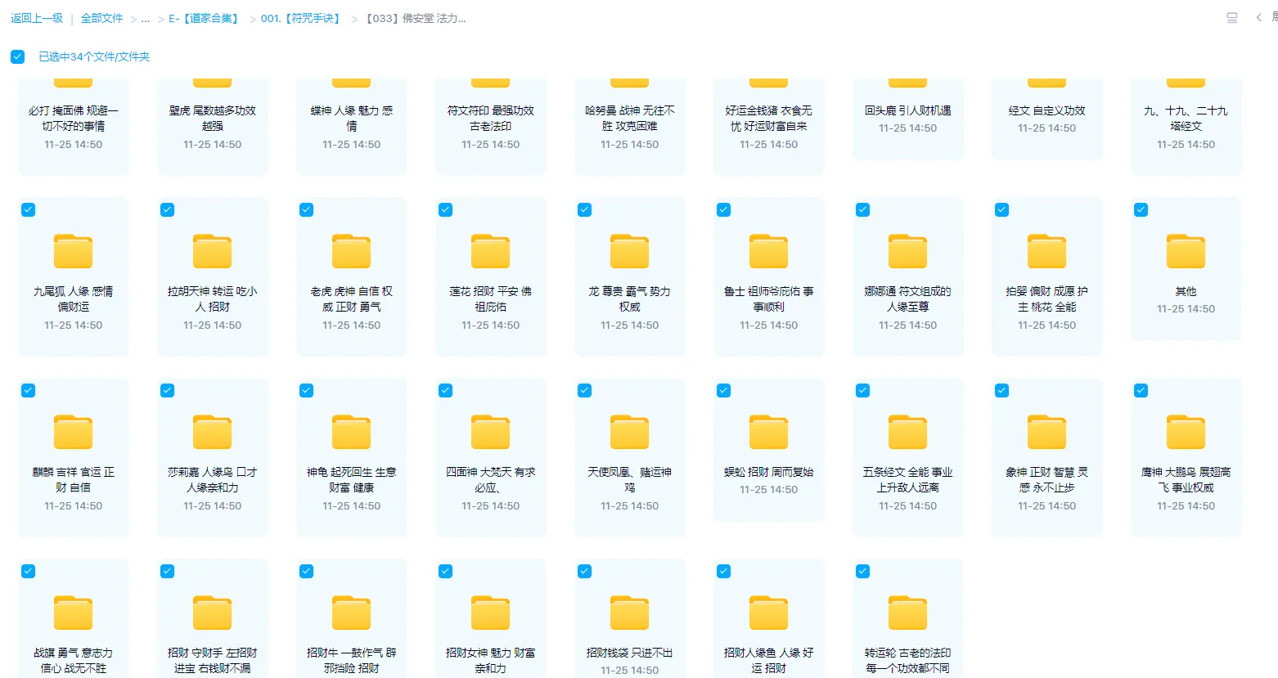The width and height of the screenshot is (1278, 678).
Task: Open the 其他 folder icon
Action: [1186, 251]
